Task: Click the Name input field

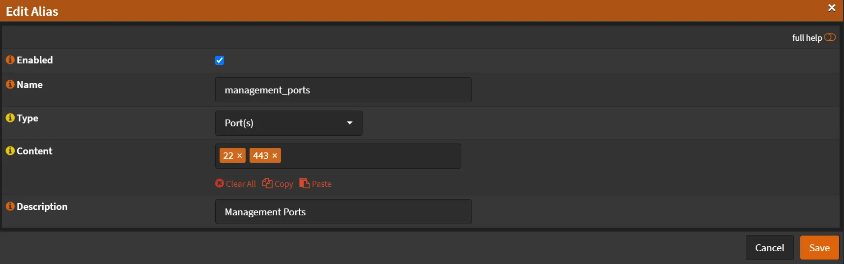Action: point(343,90)
